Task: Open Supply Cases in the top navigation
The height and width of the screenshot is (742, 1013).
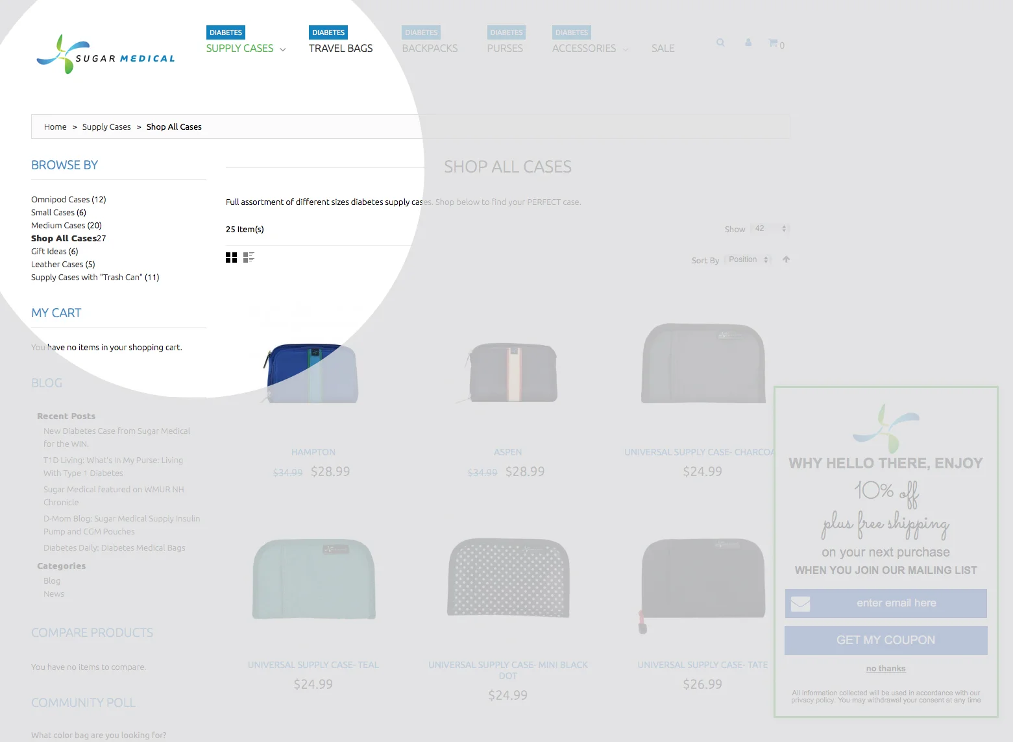Action: click(x=239, y=49)
